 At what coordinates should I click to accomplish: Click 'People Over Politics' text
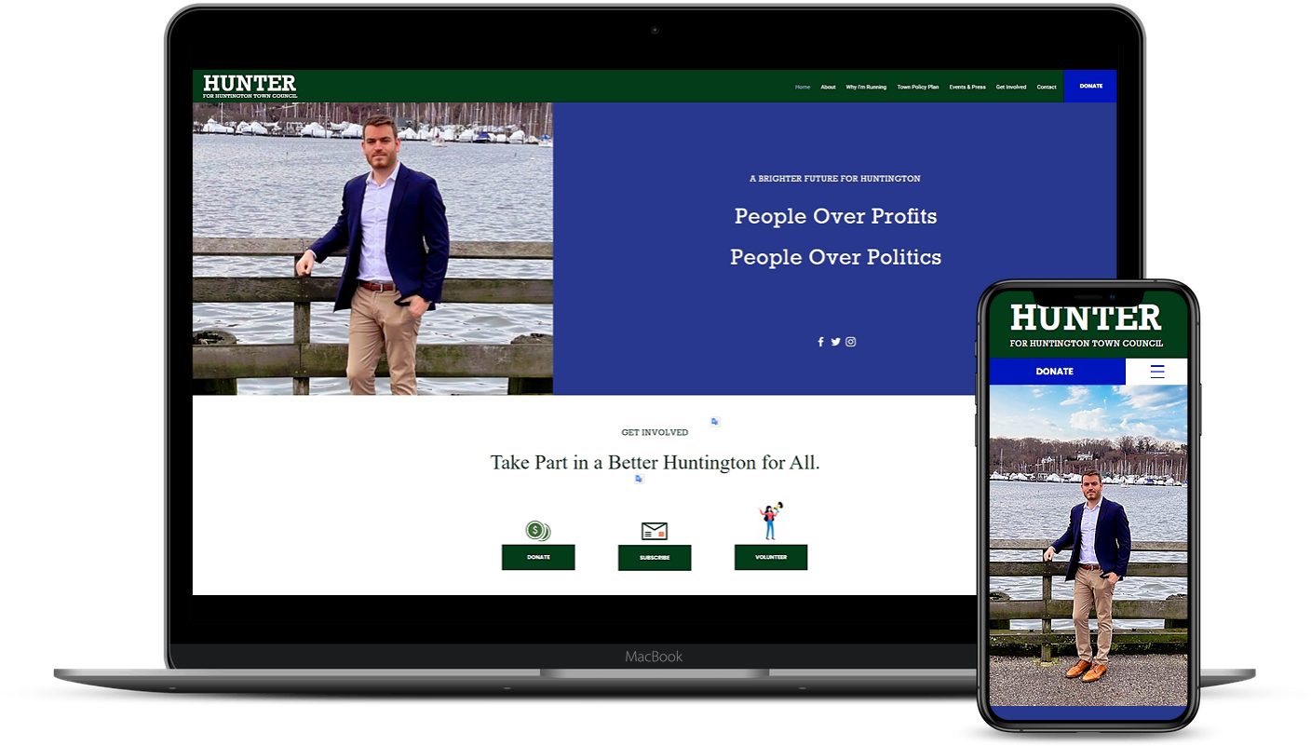click(835, 257)
